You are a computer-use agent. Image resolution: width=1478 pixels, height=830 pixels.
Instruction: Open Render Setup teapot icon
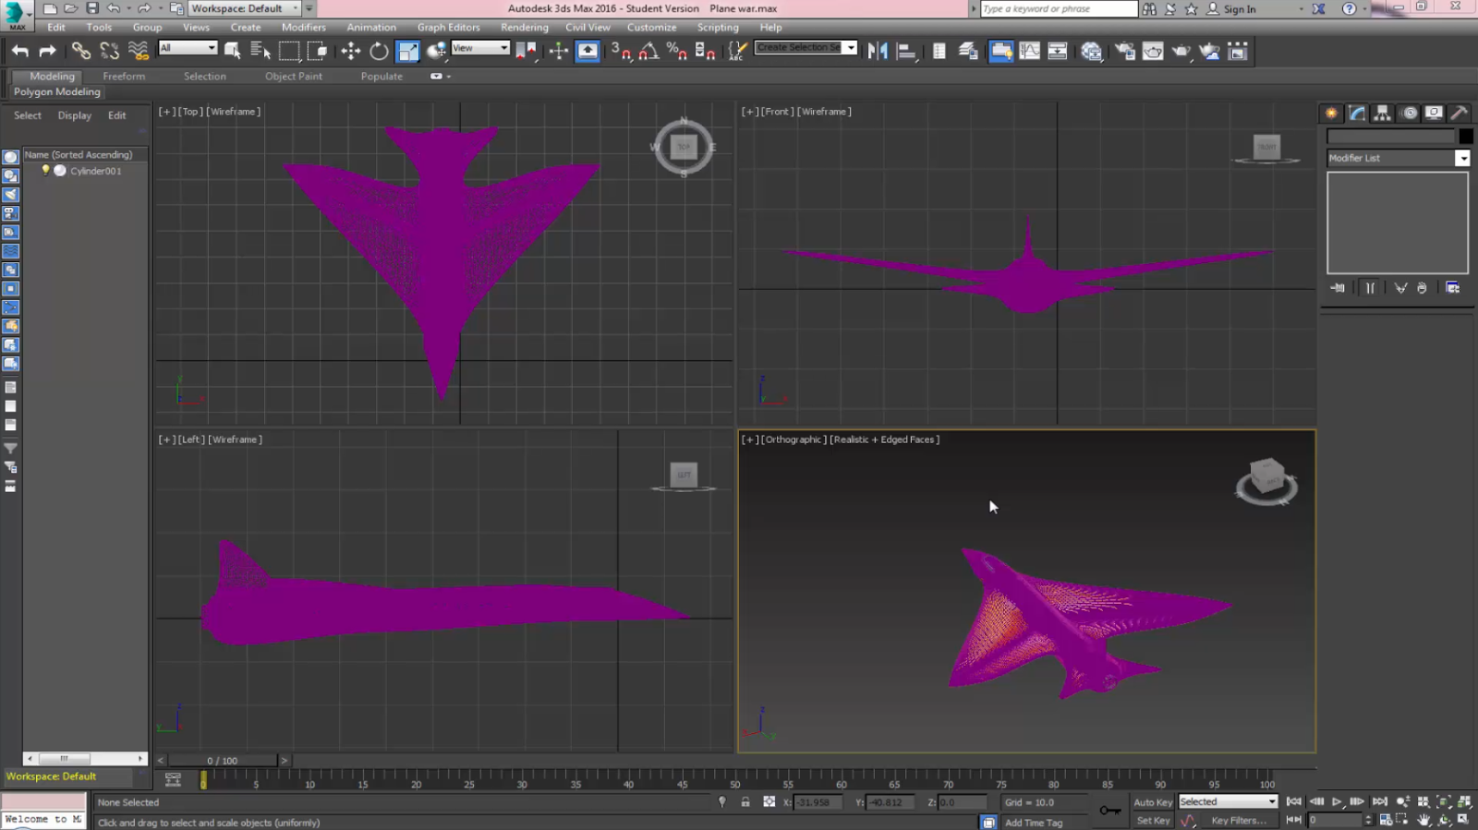pos(1124,51)
